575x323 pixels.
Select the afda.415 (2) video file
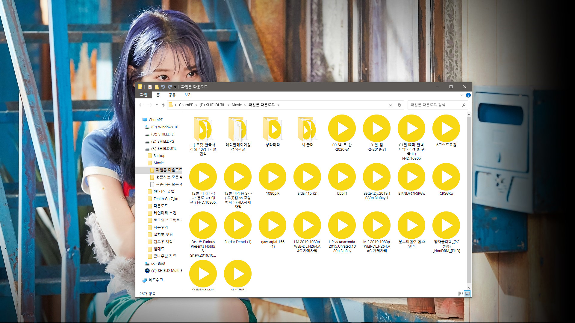pyautogui.click(x=308, y=179)
